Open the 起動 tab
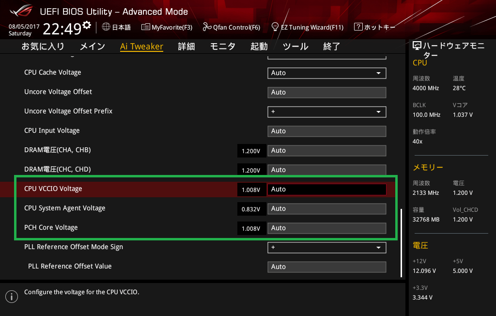 259,47
